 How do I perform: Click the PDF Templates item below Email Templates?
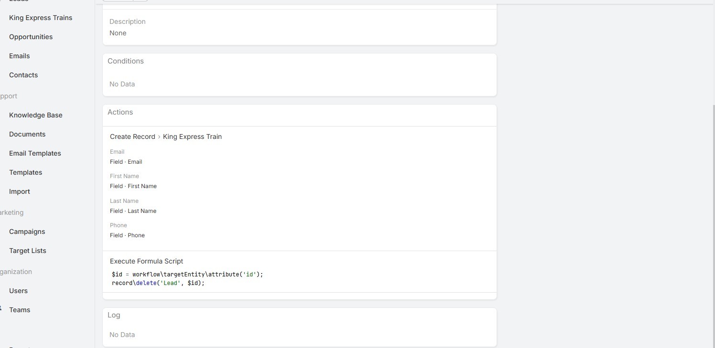[x=25, y=172]
